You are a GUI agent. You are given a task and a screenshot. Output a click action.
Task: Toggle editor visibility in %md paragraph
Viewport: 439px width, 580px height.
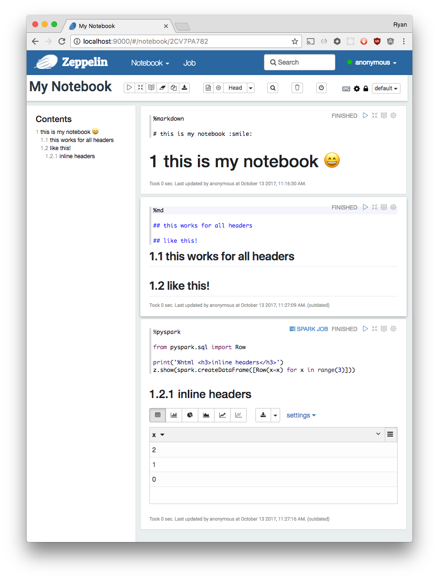375,207
